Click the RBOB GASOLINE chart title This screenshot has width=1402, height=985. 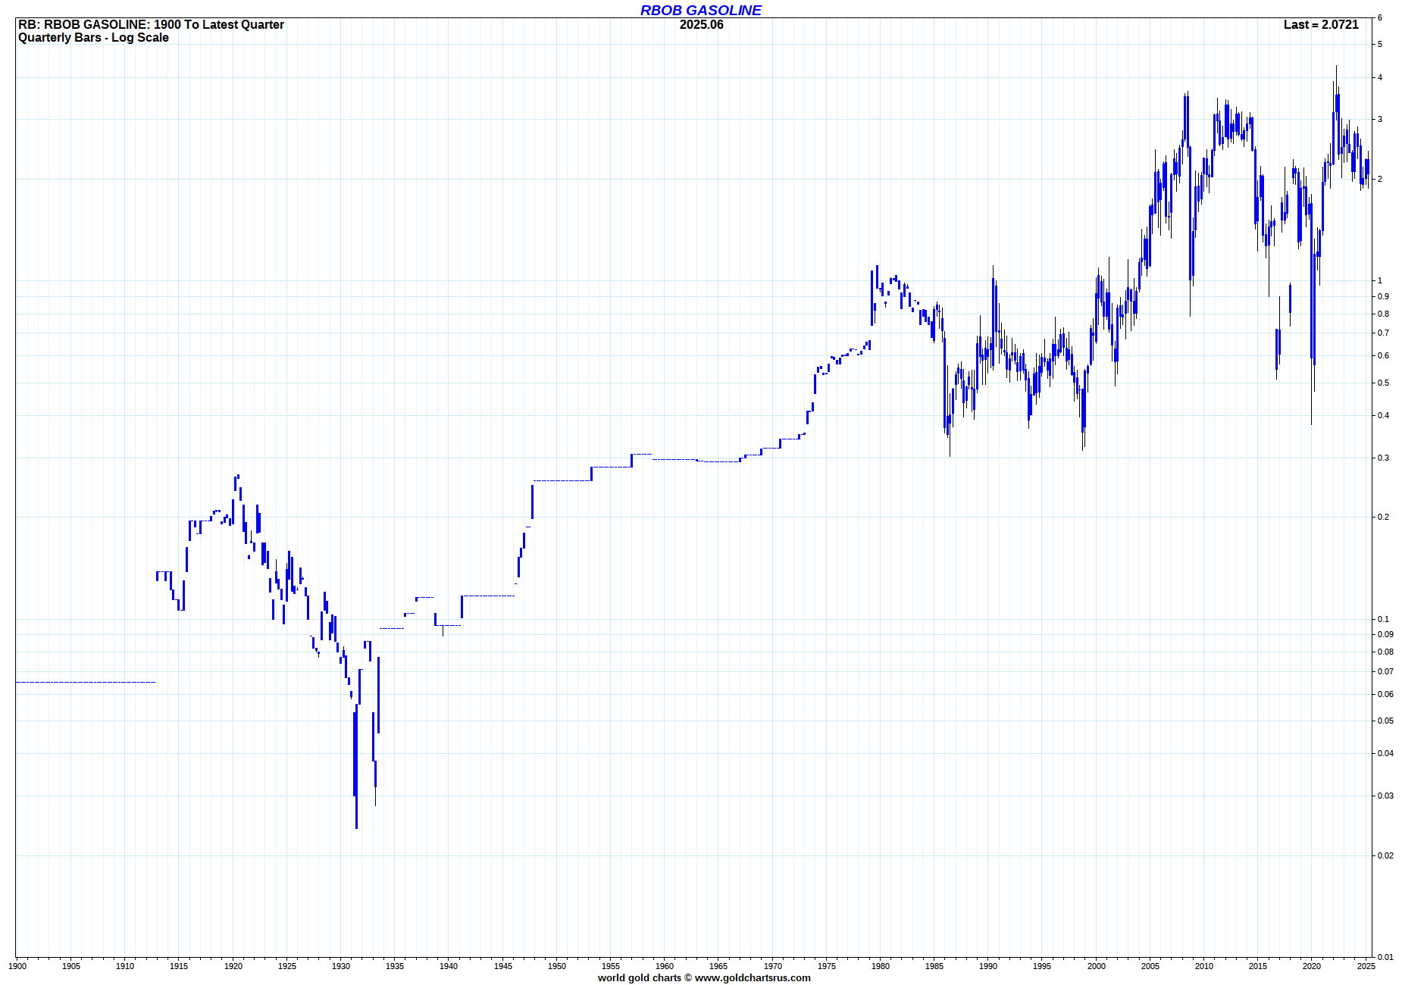click(701, 10)
